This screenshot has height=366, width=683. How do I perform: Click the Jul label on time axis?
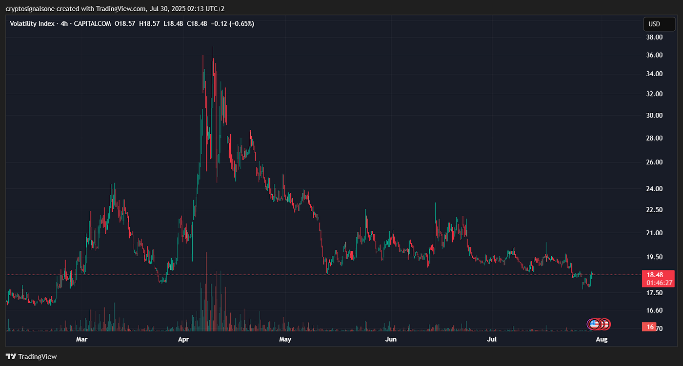pyautogui.click(x=492, y=339)
